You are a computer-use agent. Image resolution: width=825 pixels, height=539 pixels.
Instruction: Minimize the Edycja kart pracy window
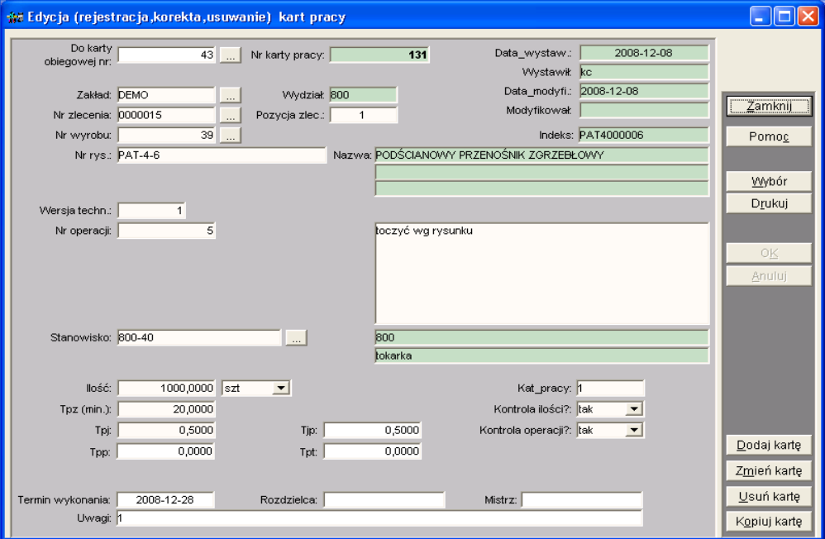point(760,17)
